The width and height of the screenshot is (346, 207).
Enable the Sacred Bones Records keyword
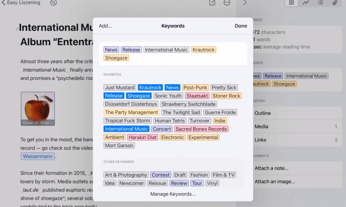click(x=201, y=129)
